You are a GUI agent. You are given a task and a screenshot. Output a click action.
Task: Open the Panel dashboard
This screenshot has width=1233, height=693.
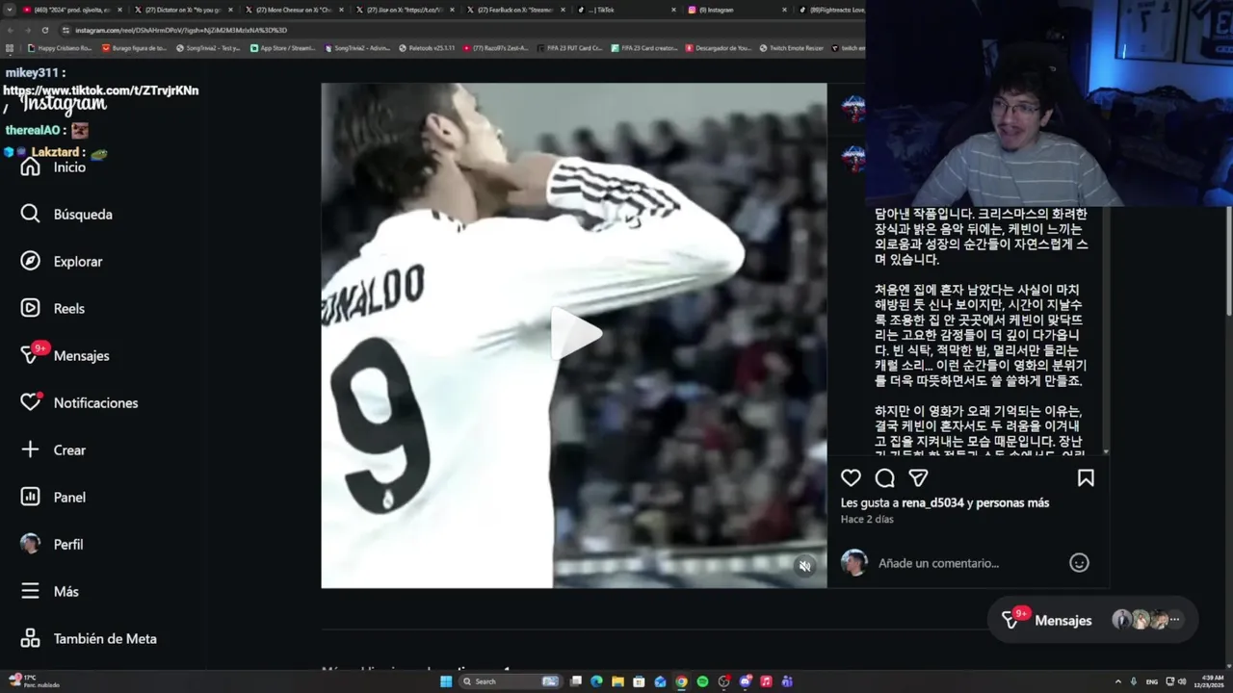(x=53, y=498)
